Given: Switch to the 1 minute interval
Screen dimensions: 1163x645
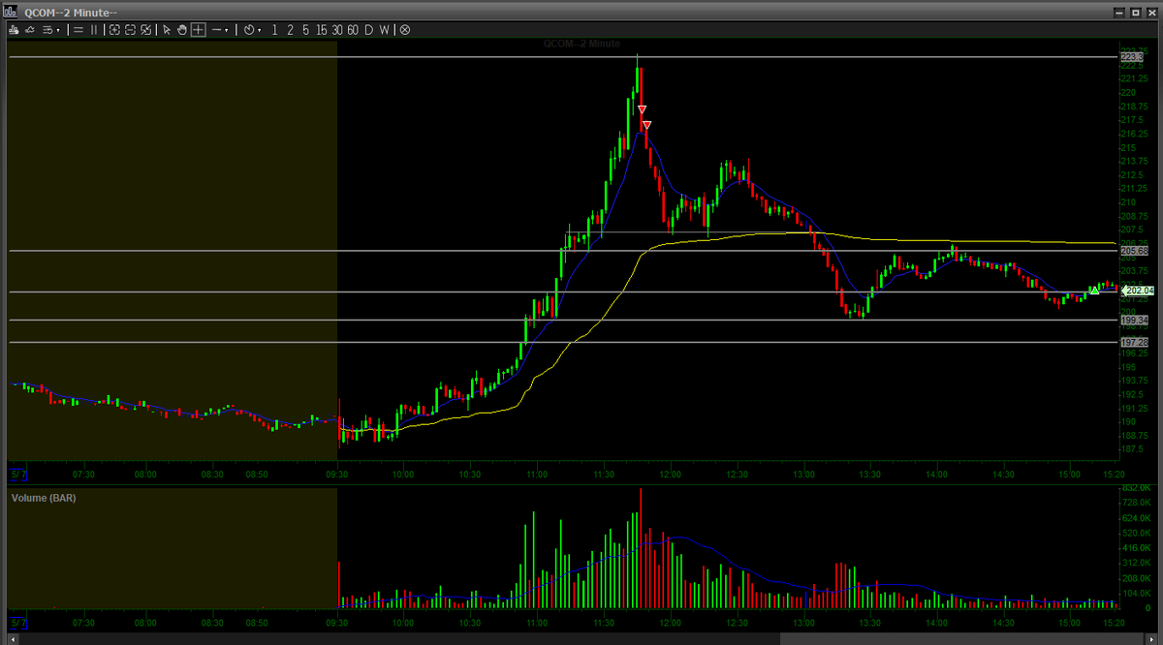Looking at the screenshot, I should (275, 30).
